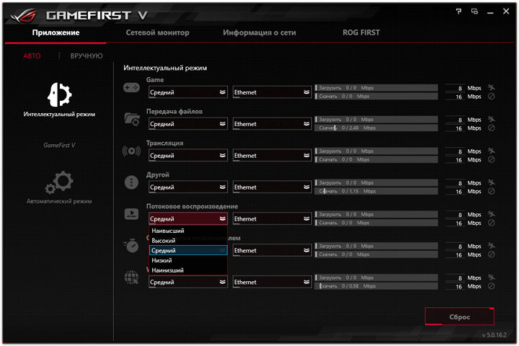This screenshot has height=346, width=519.
Task: Open the Другой priority dropdown
Action: 187,187
